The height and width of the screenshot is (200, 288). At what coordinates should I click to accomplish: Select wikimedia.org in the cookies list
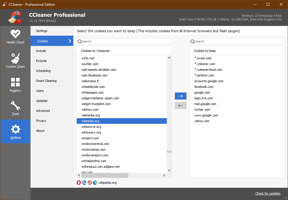(x=91, y=115)
